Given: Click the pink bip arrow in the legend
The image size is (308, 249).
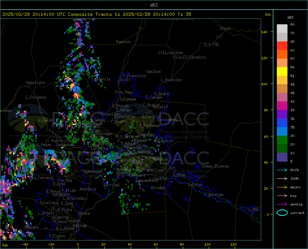Looking at the screenshot, I should [282, 196].
